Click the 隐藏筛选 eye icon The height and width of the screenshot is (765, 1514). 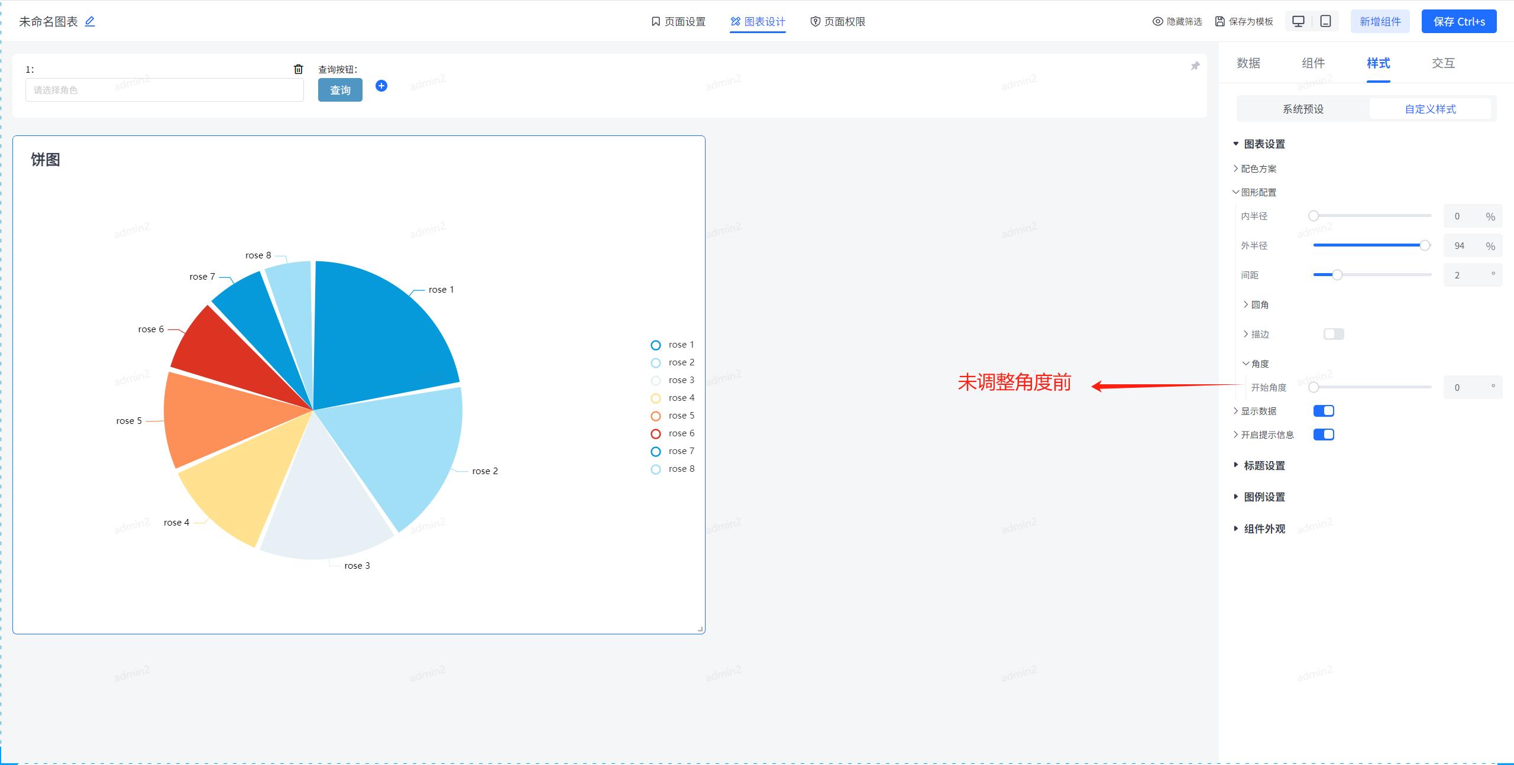coord(1157,21)
